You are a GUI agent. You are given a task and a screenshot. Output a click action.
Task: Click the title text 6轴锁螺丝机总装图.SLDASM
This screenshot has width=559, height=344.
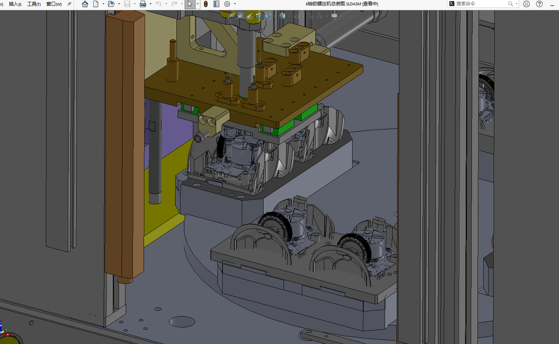(x=334, y=4)
